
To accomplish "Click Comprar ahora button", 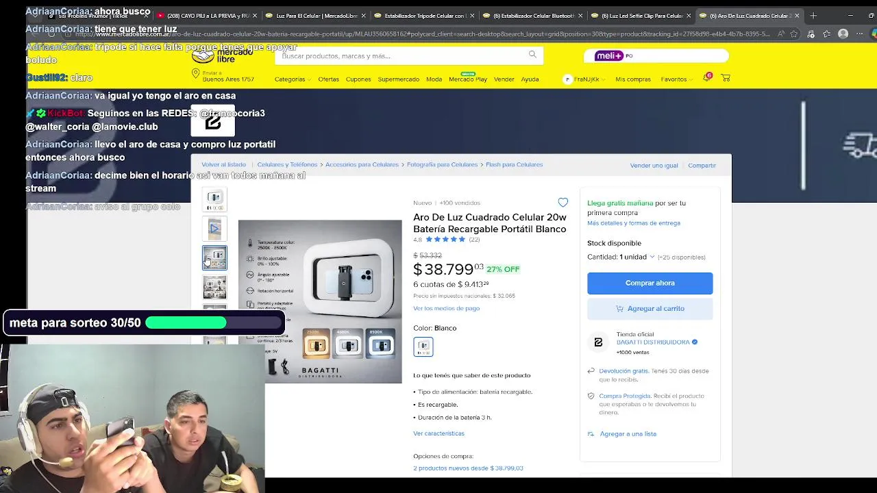I will point(650,283).
